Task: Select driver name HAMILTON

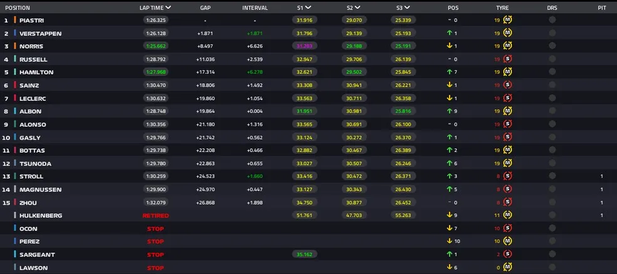Action: click(36, 72)
